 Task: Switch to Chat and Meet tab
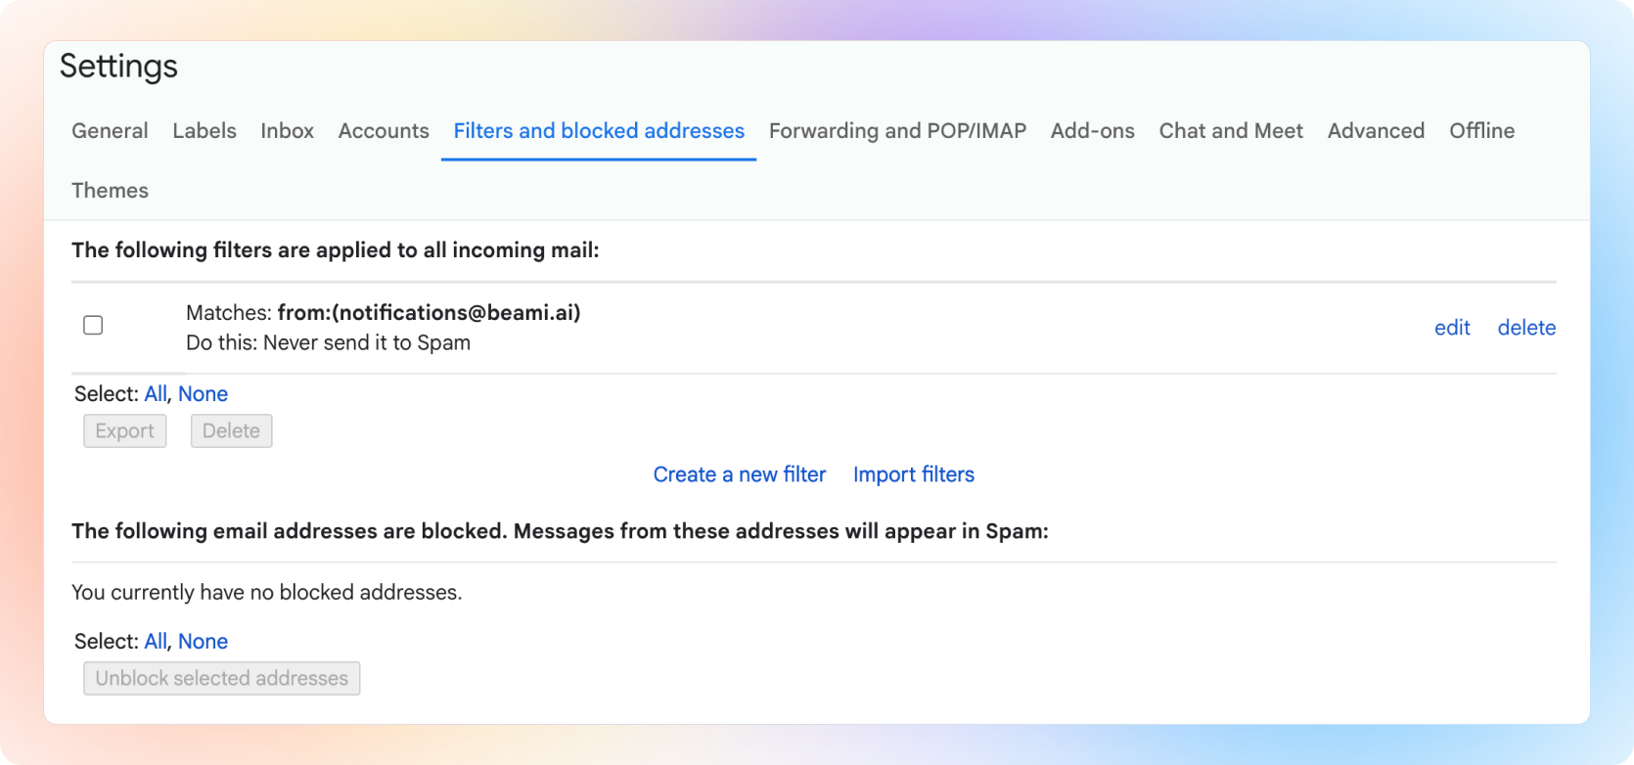[x=1231, y=131]
